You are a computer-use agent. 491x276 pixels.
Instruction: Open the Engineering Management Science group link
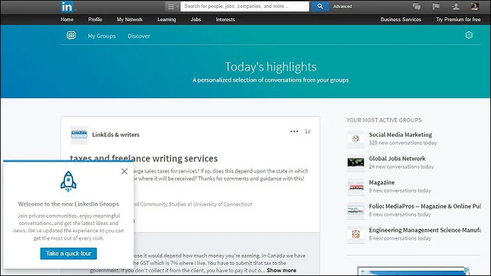425,230
